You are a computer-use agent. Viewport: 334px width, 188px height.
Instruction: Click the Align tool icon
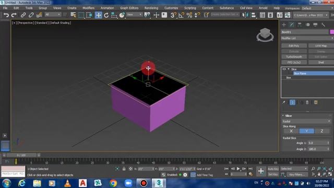(x=253, y=15)
